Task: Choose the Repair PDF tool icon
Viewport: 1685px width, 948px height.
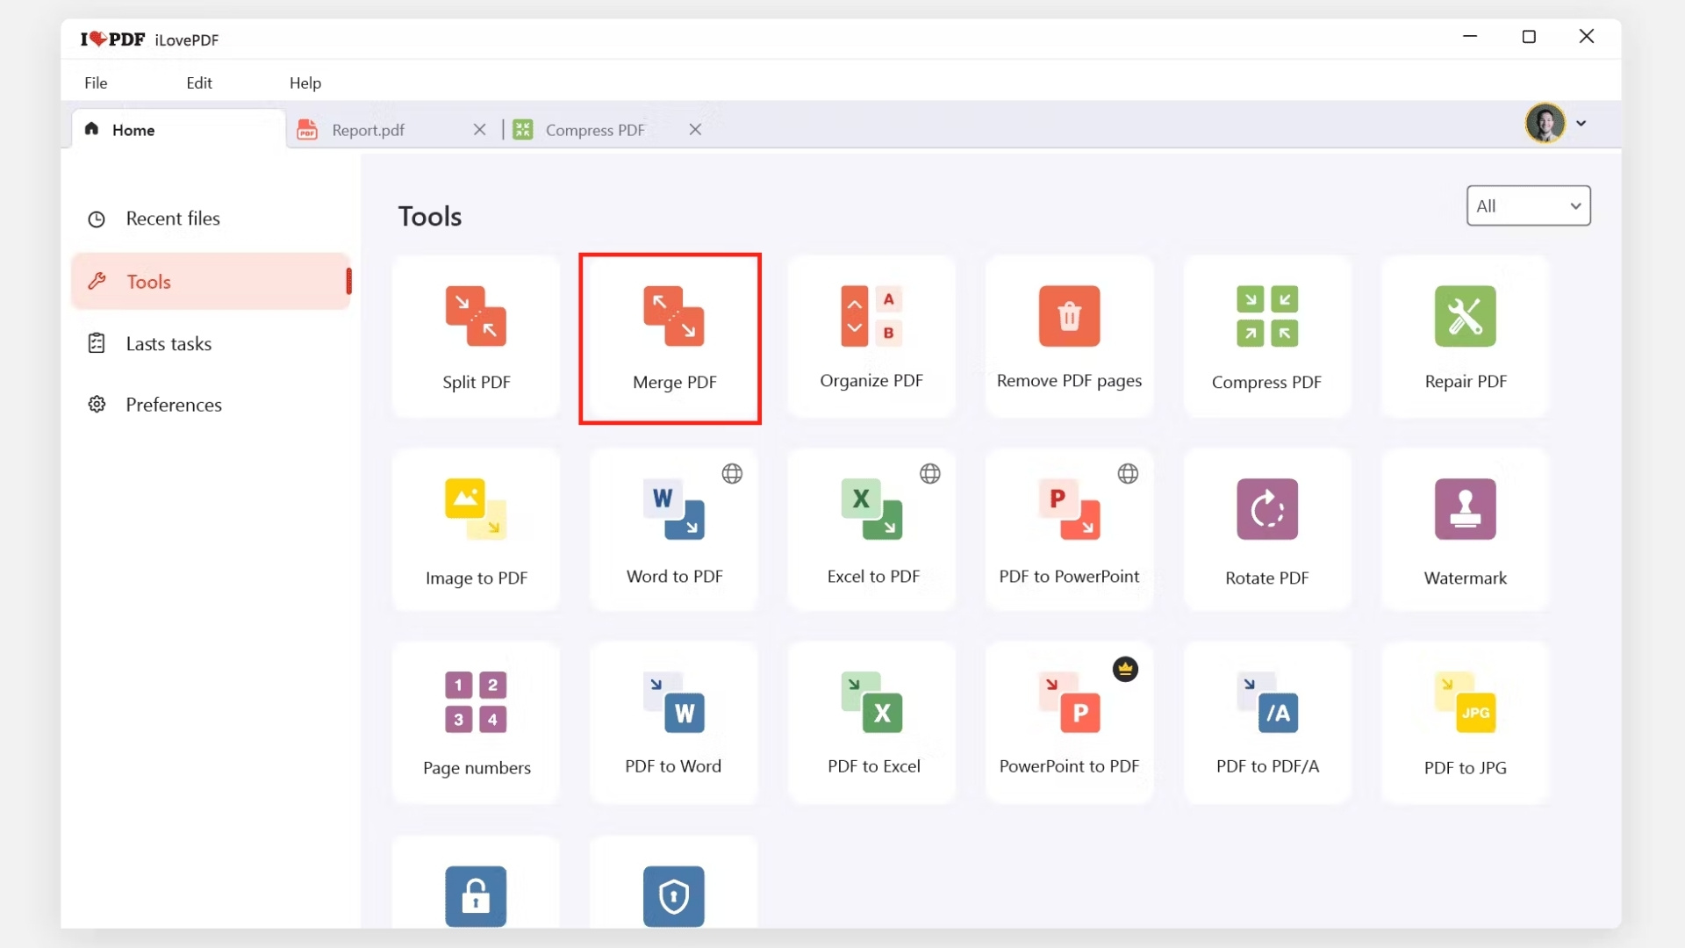Action: coord(1465,317)
